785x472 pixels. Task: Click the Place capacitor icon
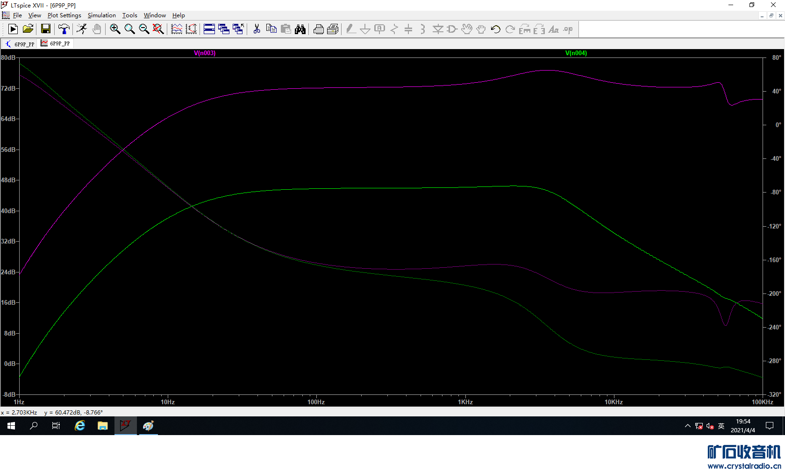(x=409, y=29)
